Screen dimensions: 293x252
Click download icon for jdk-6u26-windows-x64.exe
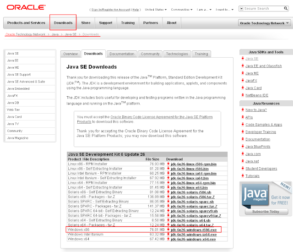pyautogui.click(x=168, y=239)
